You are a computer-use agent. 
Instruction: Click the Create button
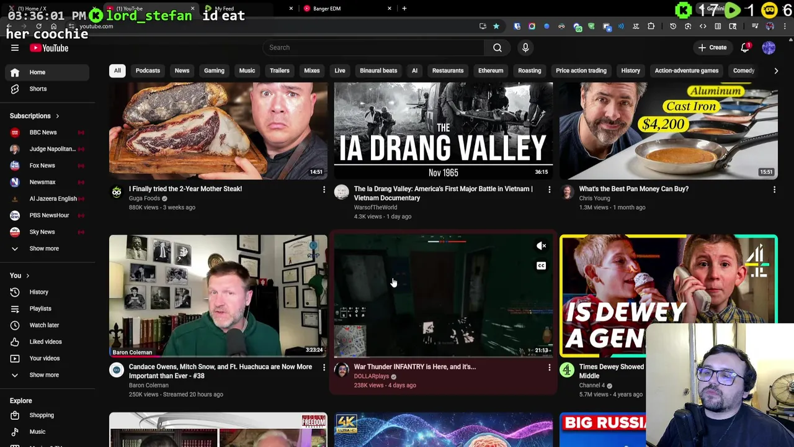click(712, 47)
